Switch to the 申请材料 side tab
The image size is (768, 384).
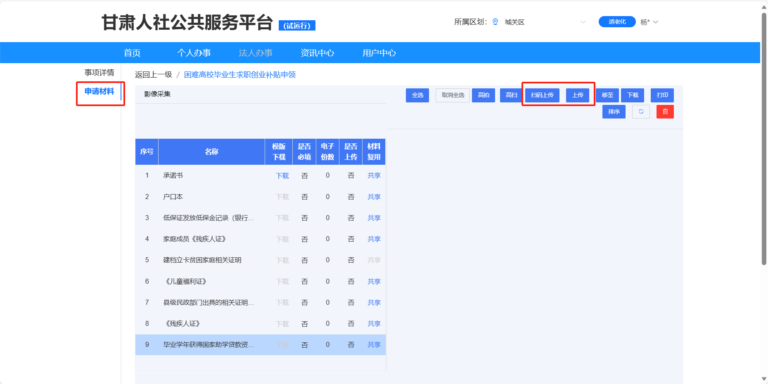pos(99,91)
